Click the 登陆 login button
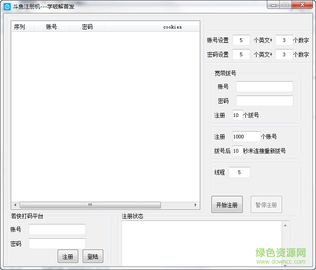Screen dimensions: 316x270 (93, 256)
